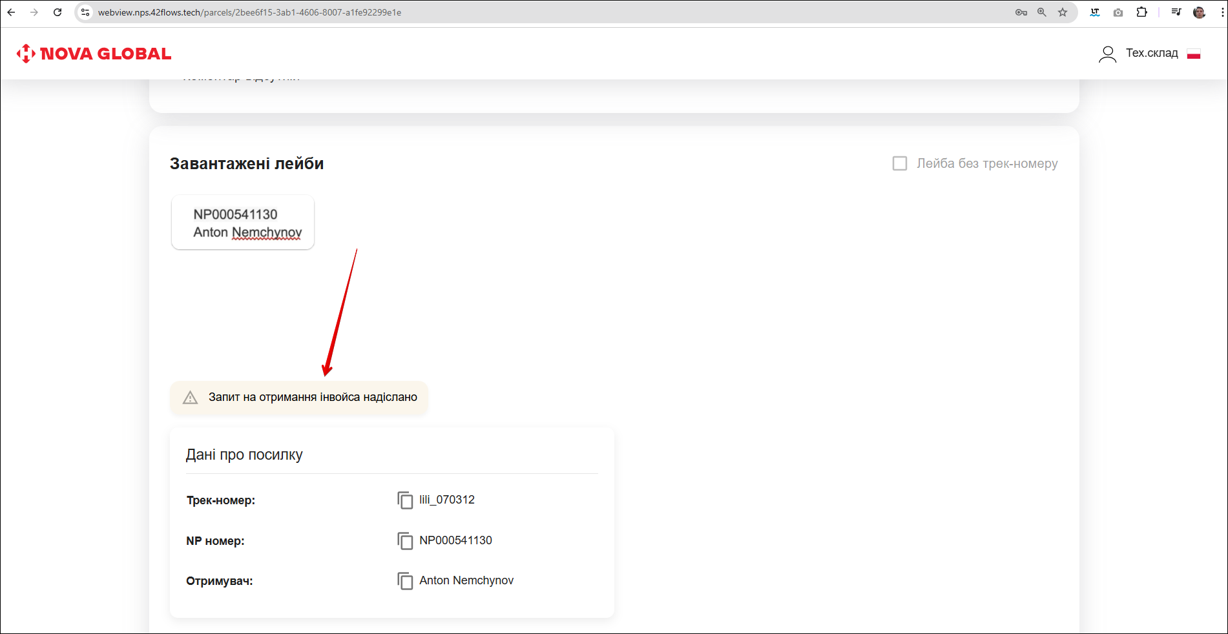Click the lili_070312 track number value
1228x634 pixels.
coord(447,500)
